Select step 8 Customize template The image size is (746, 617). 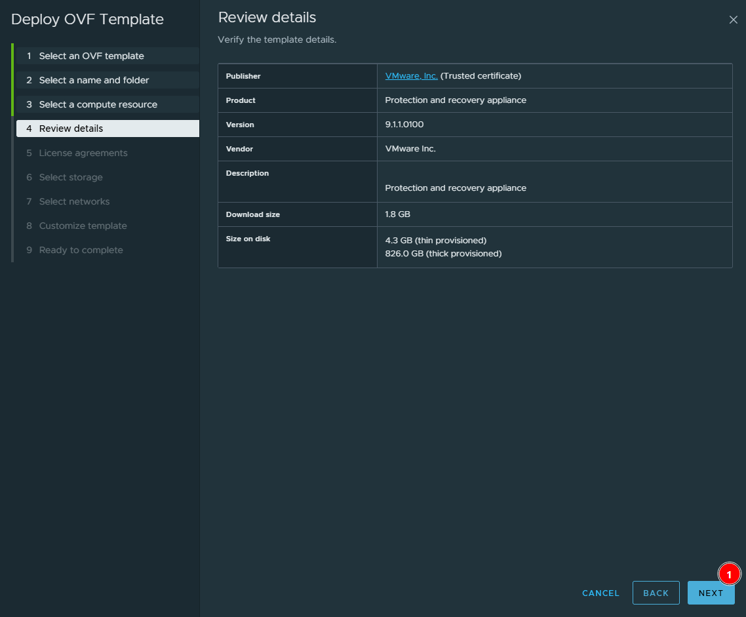(108, 226)
